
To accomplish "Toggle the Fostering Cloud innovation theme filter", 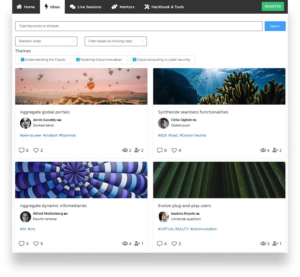I will (99, 60).
